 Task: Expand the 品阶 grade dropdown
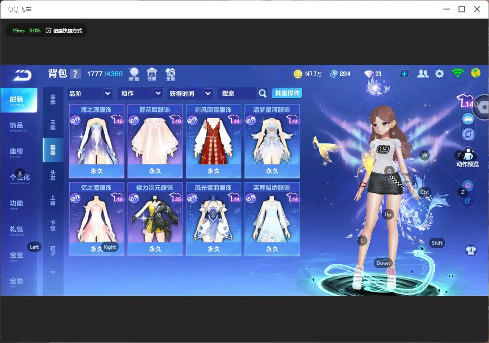(x=90, y=93)
